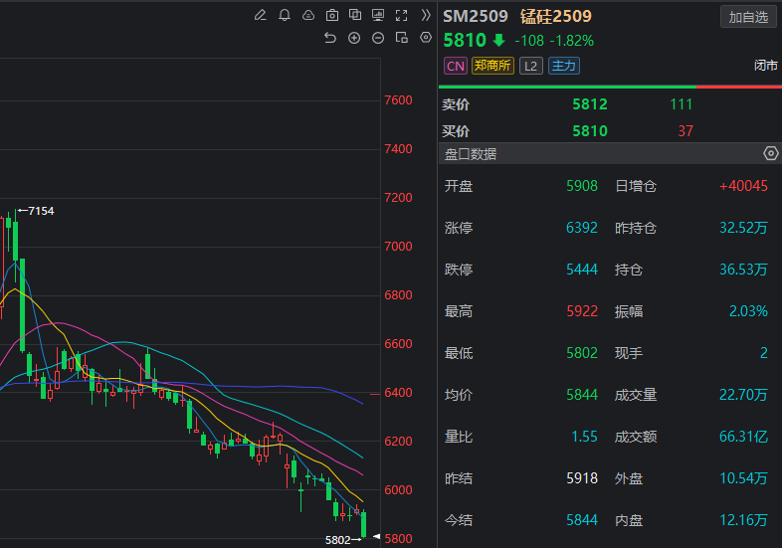Click the 今结 value 5844
Screen dimensions: 782x548
click(x=582, y=520)
